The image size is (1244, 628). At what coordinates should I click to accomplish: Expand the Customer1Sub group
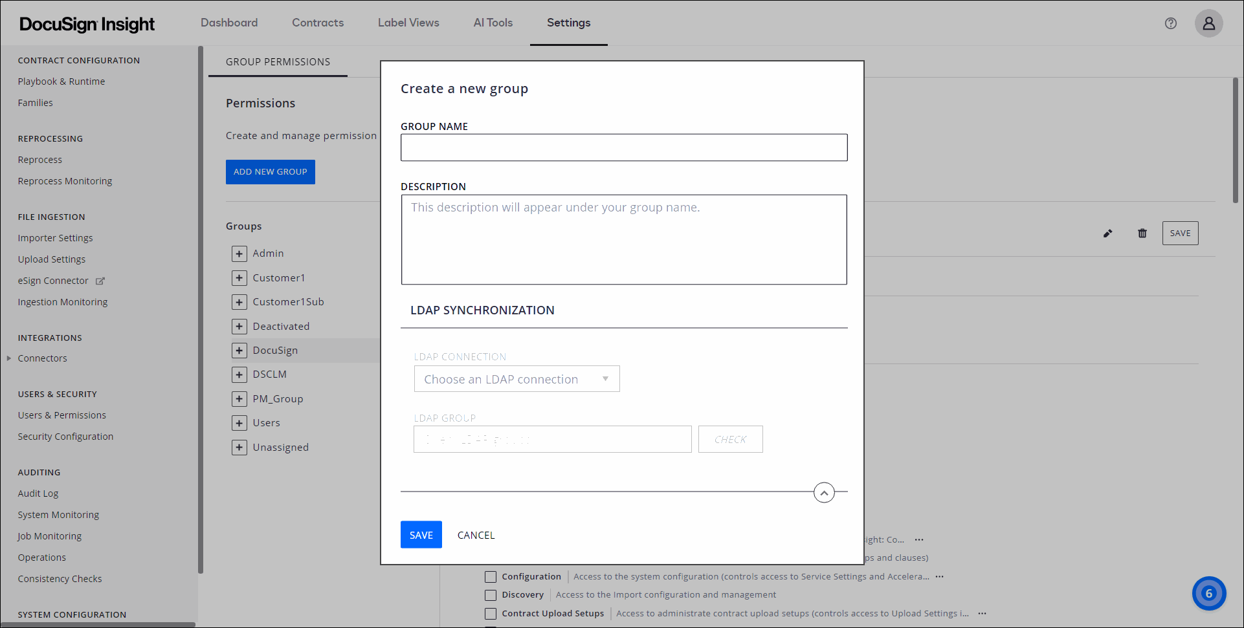pyautogui.click(x=239, y=302)
